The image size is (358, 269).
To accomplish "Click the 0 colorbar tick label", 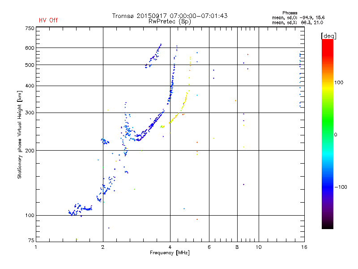I will [336, 135].
